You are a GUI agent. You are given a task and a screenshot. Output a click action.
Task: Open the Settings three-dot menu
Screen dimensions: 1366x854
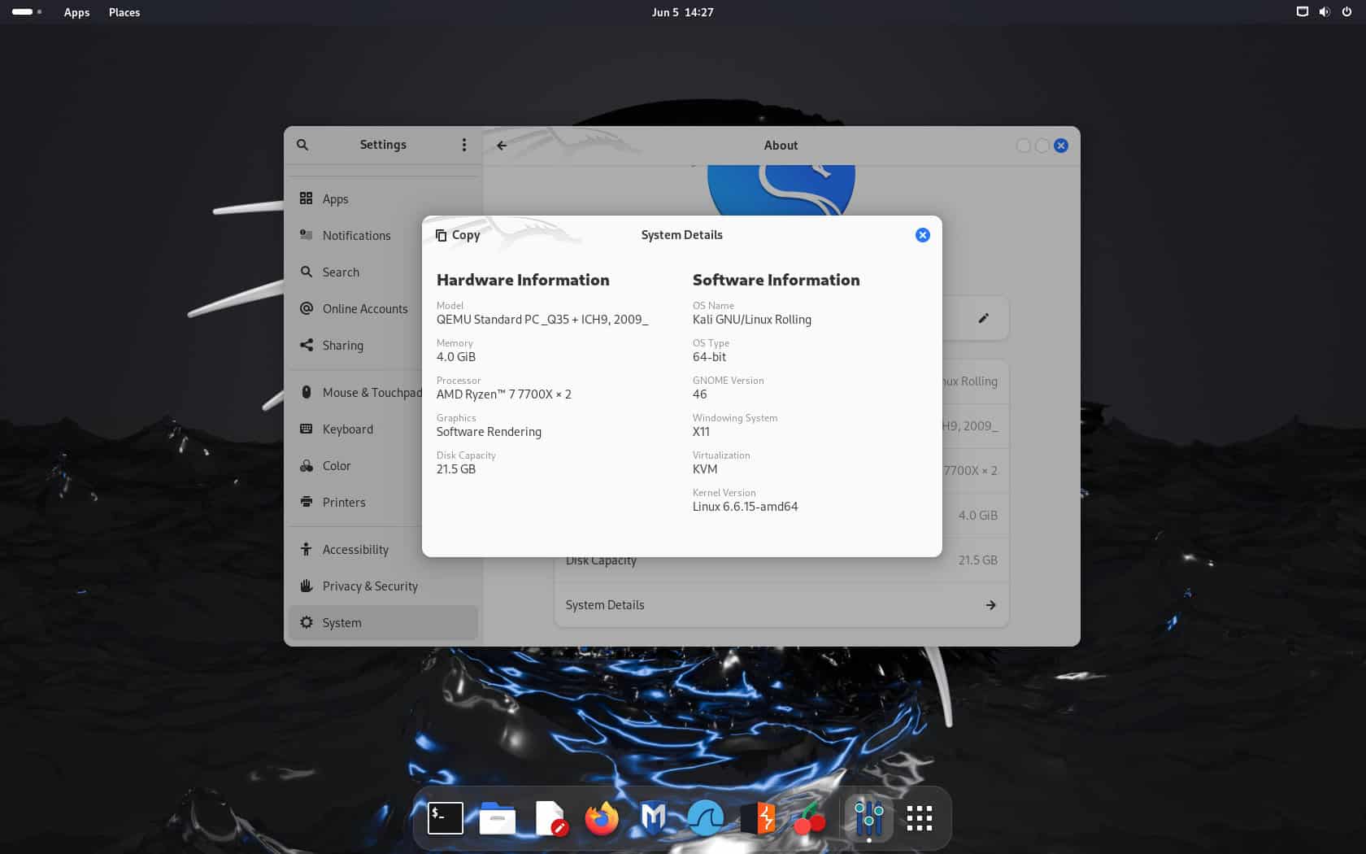coord(464,145)
